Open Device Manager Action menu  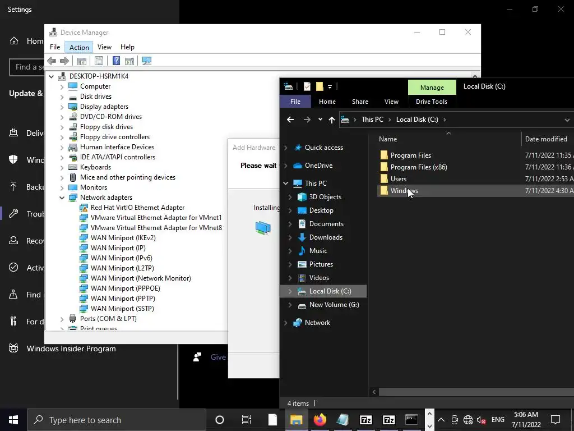coord(79,47)
